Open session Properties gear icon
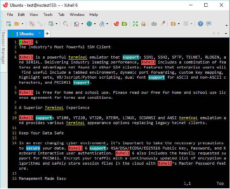The width and height of the screenshot is (230, 189). pyautogui.click(x=51, y=24)
